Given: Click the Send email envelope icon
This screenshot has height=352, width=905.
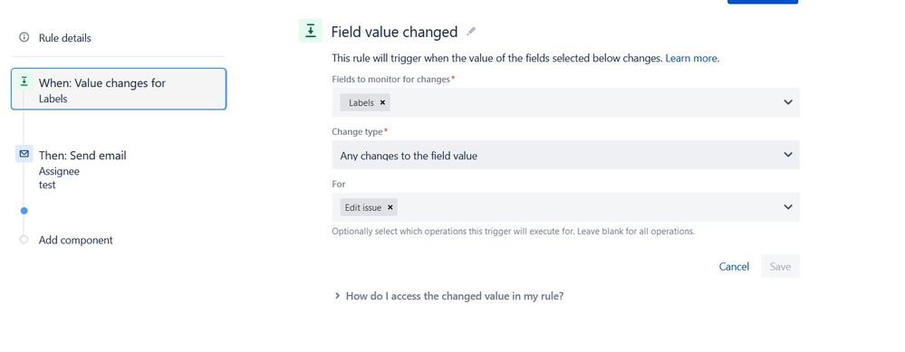Looking at the screenshot, I should tap(24, 154).
